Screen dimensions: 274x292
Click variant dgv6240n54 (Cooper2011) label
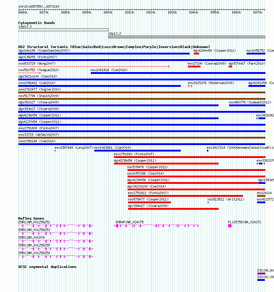pyautogui.click(x=215, y=51)
